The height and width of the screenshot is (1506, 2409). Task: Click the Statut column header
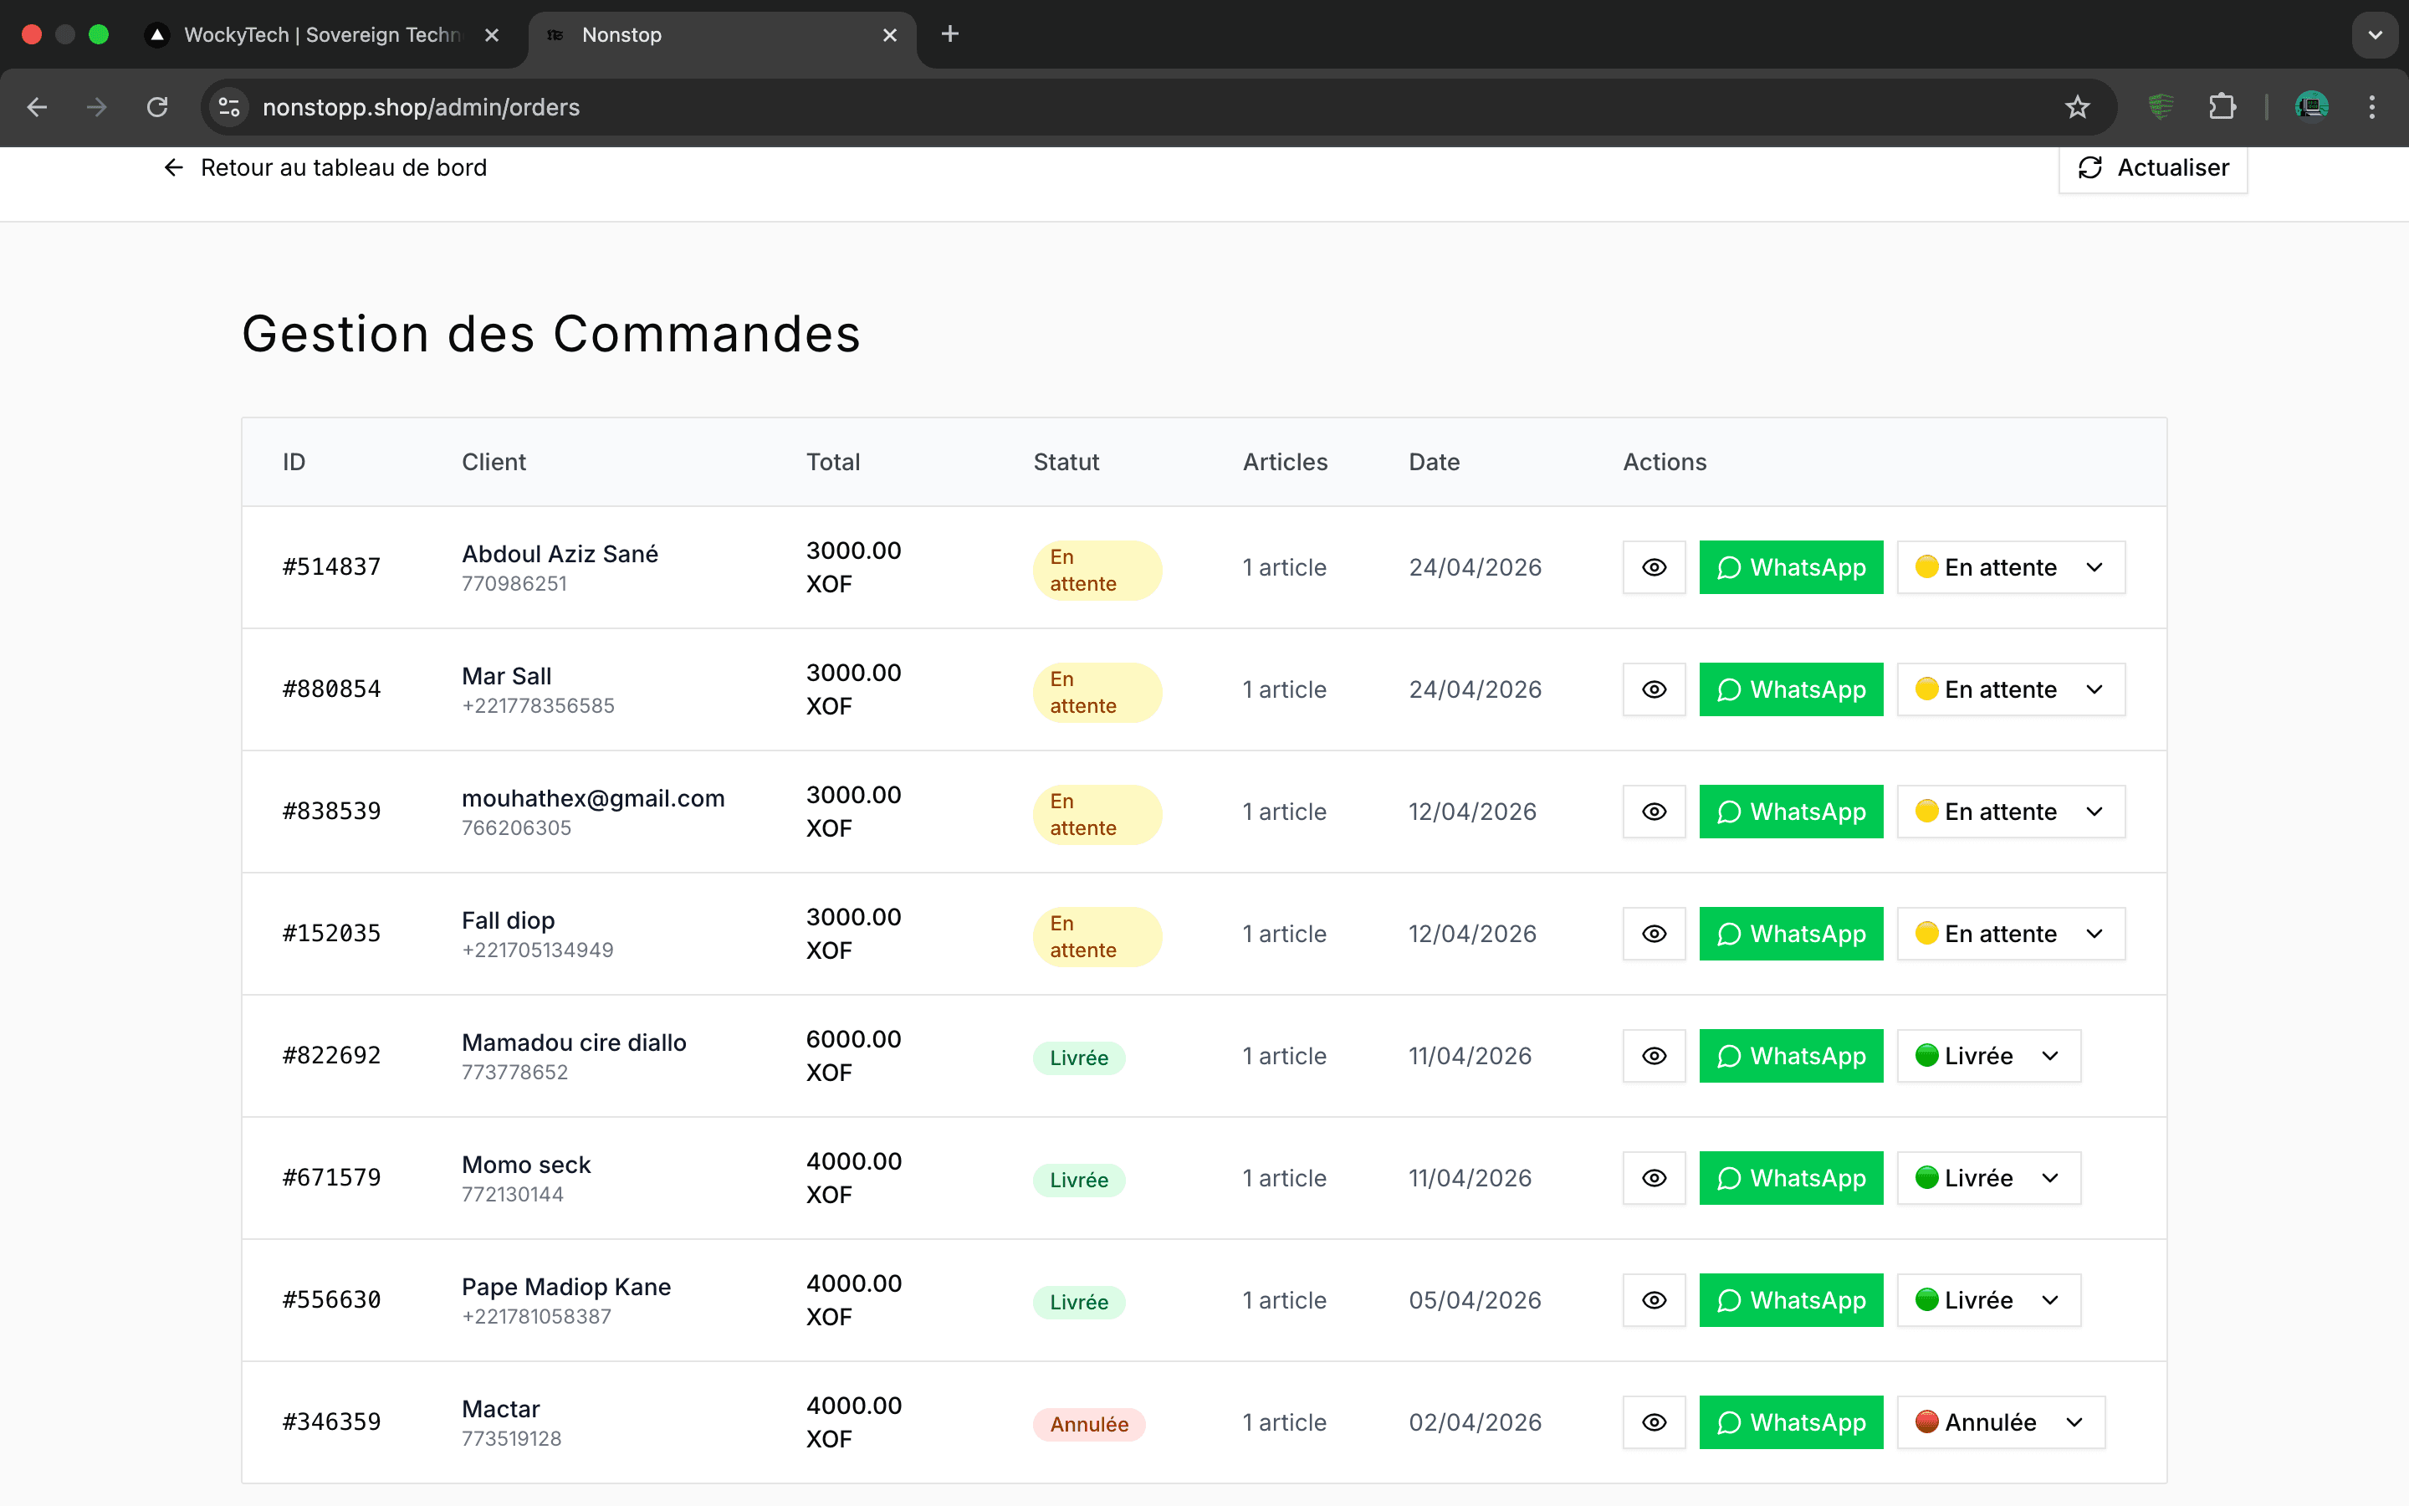(x=1066, y=462)
